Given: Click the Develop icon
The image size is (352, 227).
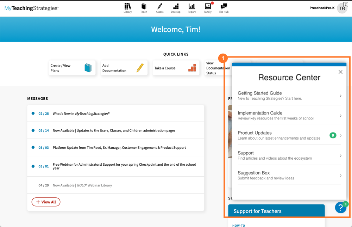Looking at the screenshot, I should [x=176, y=8].
